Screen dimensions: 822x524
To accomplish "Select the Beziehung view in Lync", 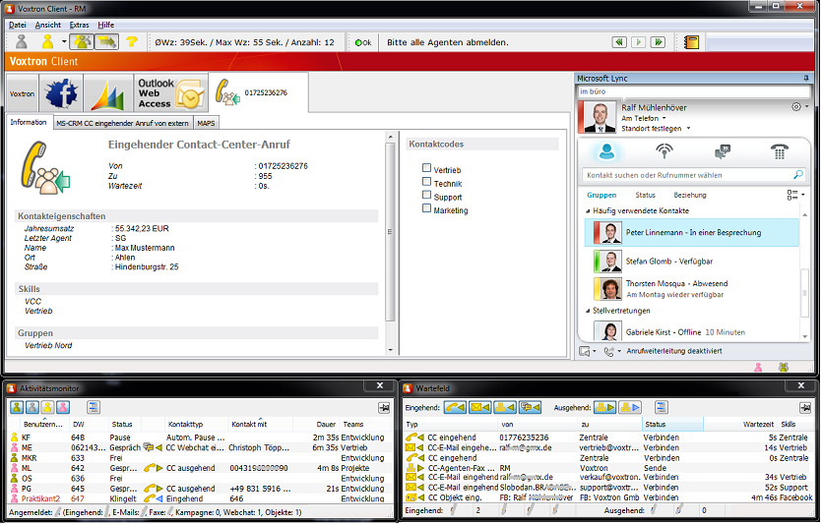I will [690, 195].
